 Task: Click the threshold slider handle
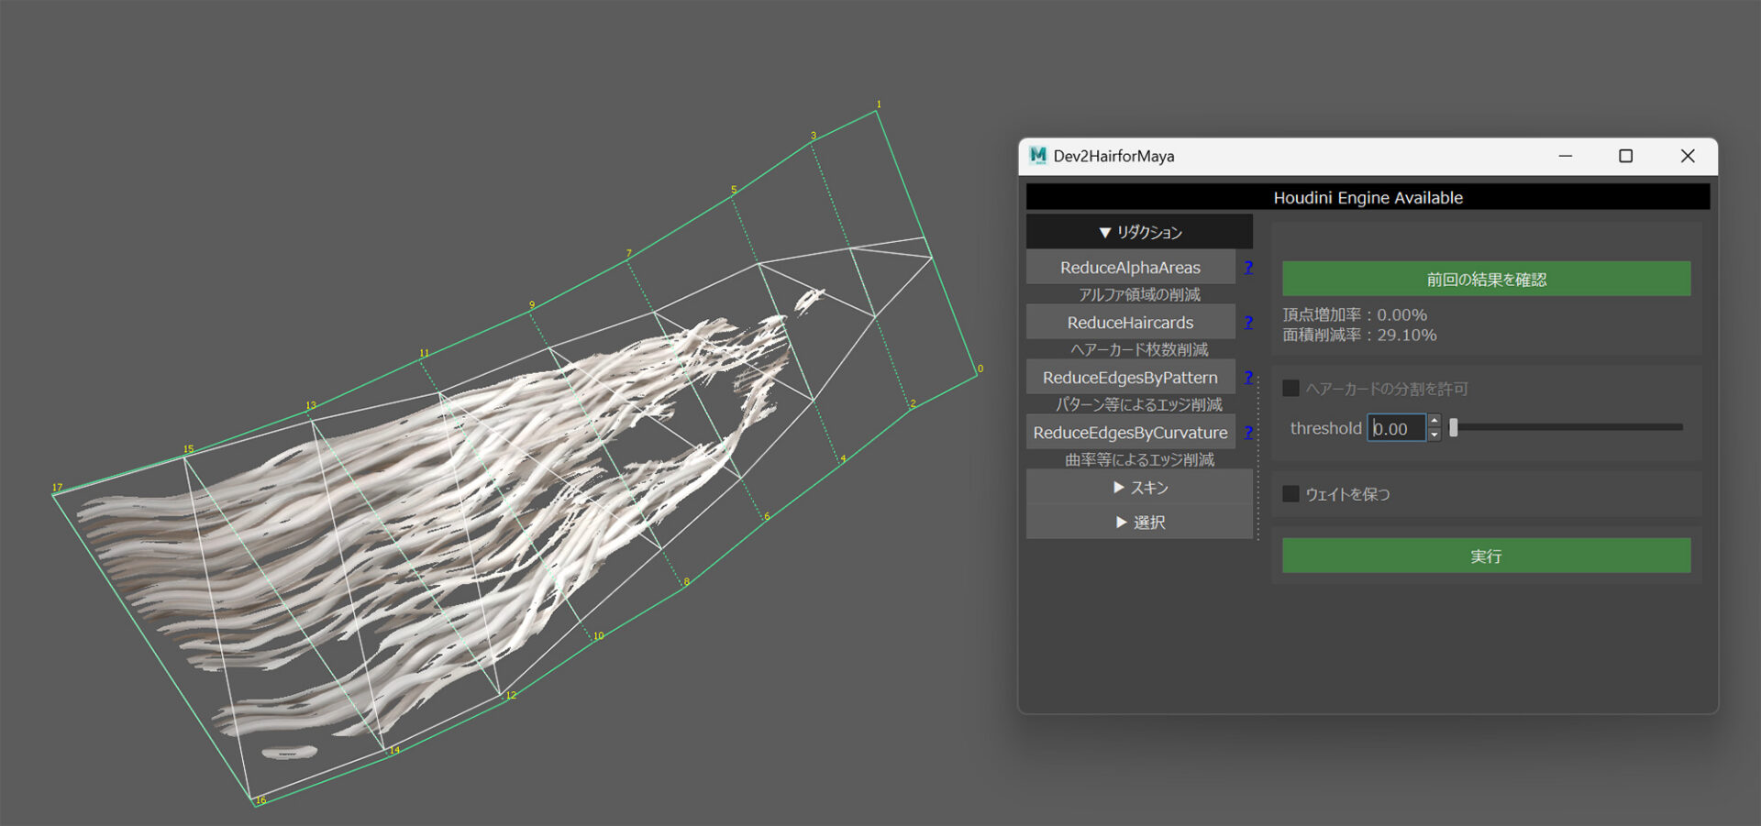coord(1454,427)
